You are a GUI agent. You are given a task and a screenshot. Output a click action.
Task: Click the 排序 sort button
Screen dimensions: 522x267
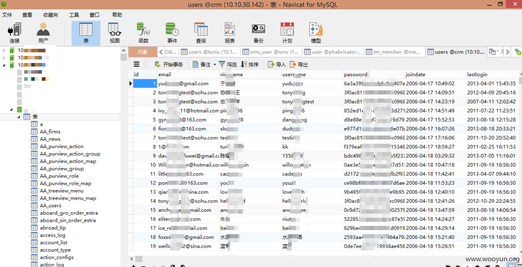(249, 64)
